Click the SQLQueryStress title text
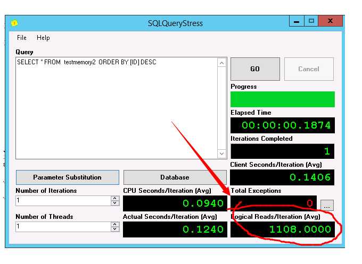 [x=175, y=23]
